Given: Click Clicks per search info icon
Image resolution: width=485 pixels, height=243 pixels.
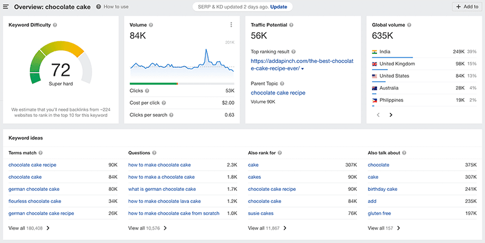Looking at the screenshot, I should [x=172, y=115].
